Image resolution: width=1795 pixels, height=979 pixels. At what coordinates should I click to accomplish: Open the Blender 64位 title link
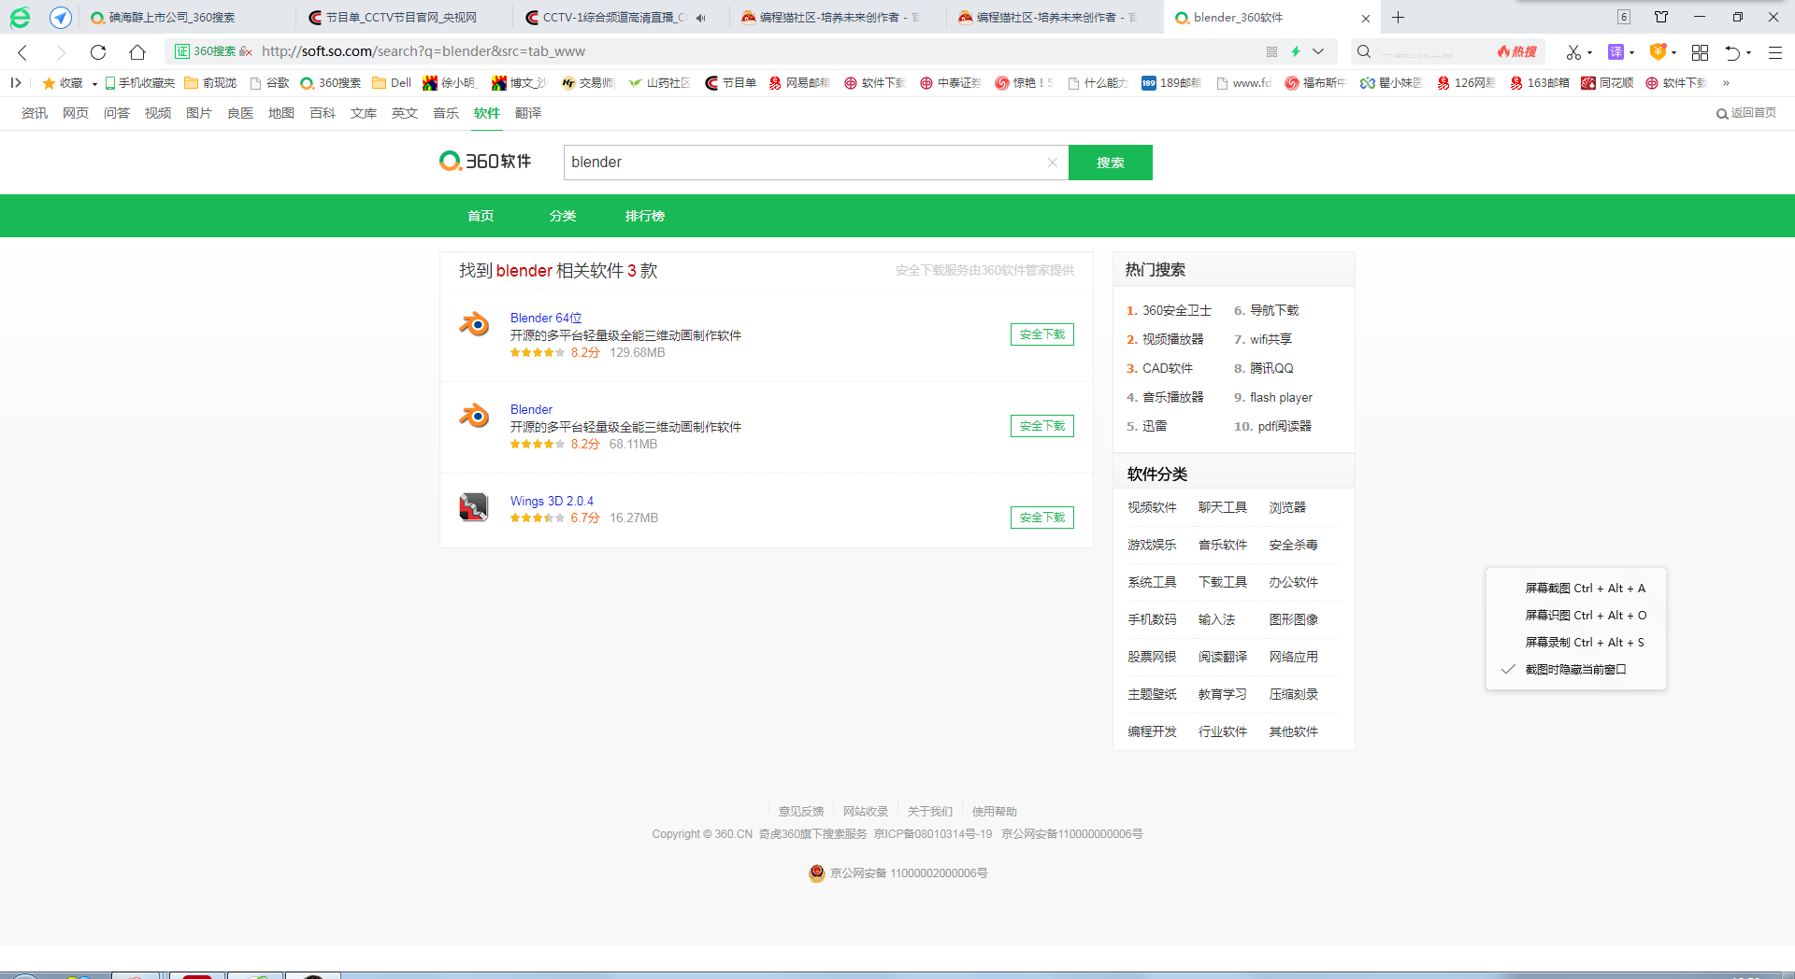546,318
